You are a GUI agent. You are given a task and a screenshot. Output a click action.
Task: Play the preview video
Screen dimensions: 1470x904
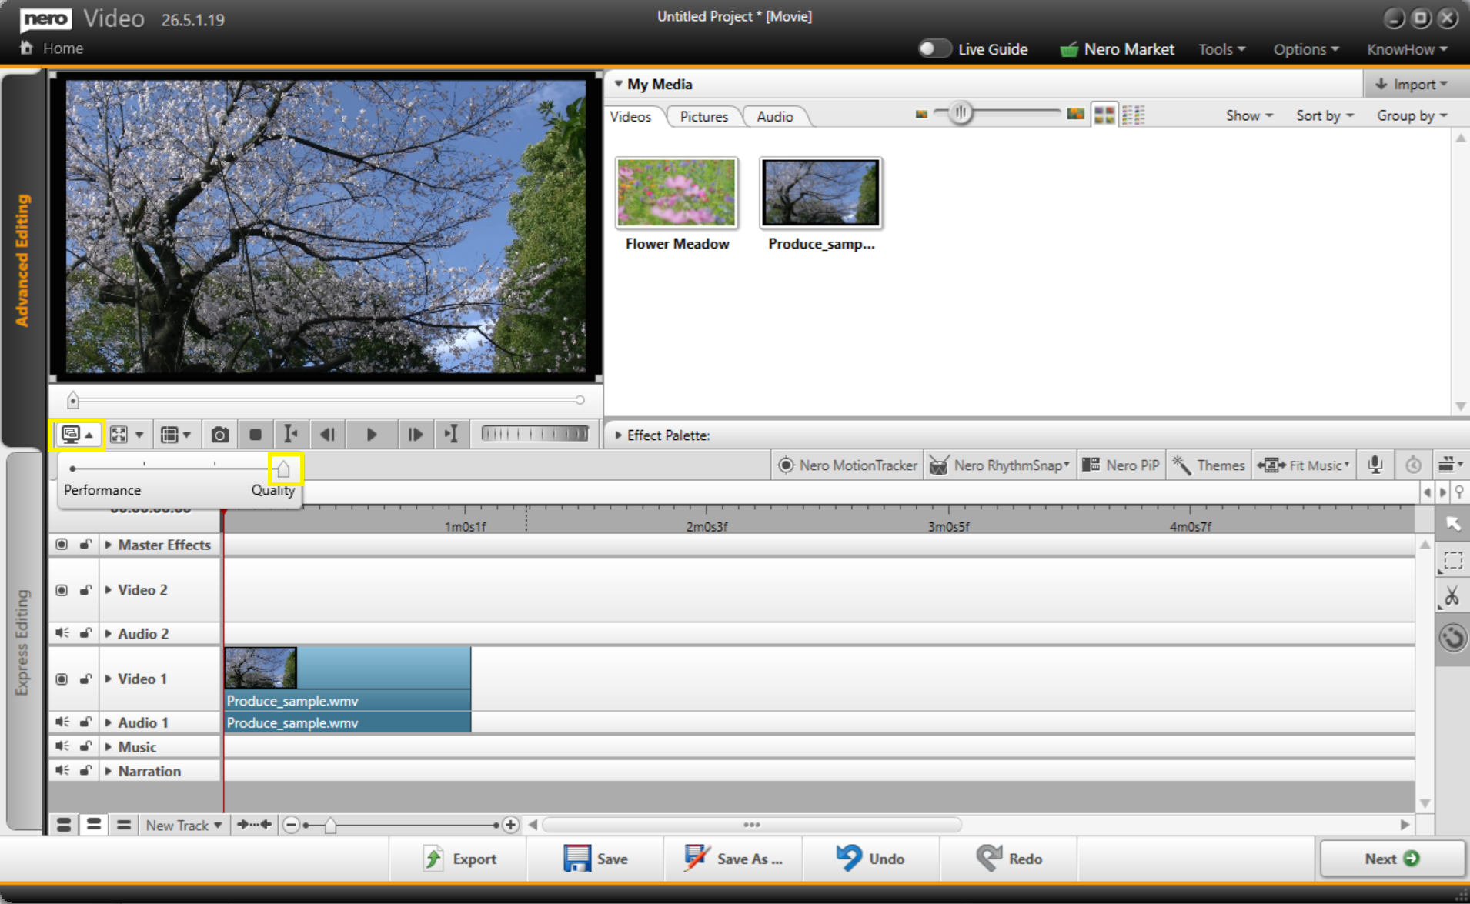coord(371,435)
